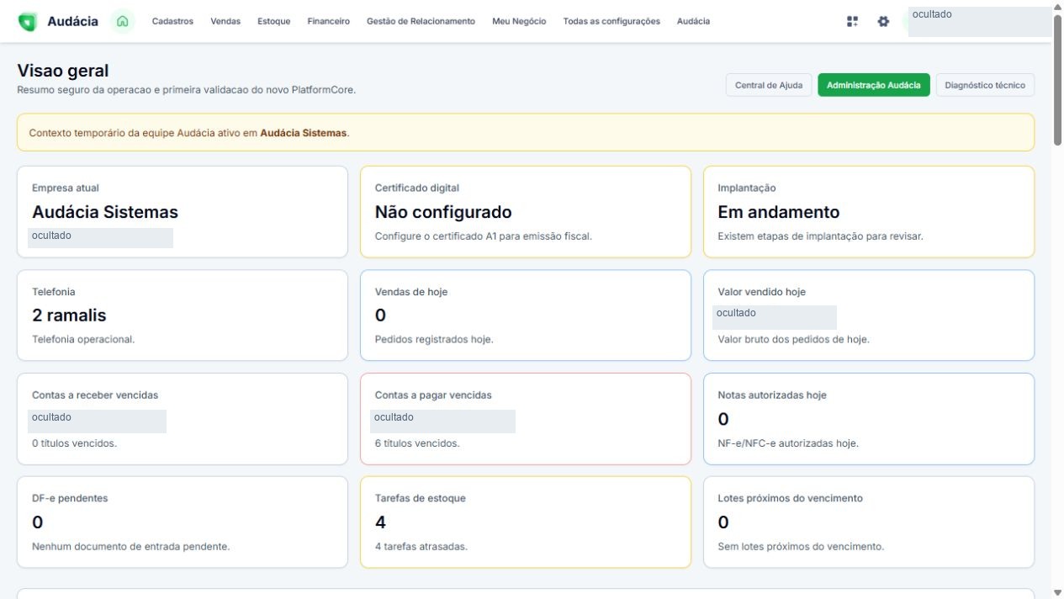Open Administração Audácia button
Screen dimensions: 1064x599
874,85
